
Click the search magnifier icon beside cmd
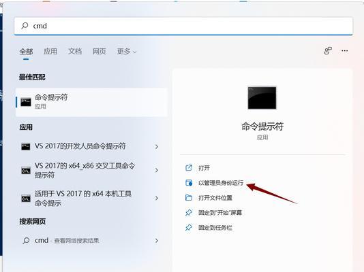point(25,26)
